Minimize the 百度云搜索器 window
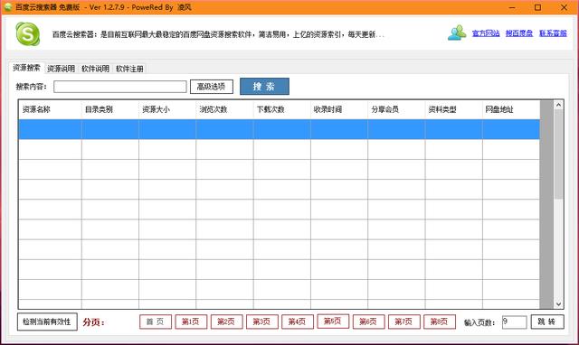 pyautogui.click(x=512, y=7)
